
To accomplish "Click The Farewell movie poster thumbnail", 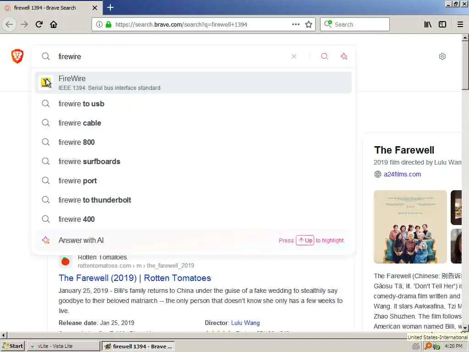I will pos(410,227).
